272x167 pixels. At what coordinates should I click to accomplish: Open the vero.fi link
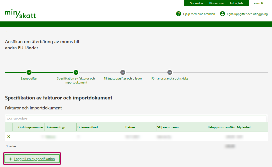pyautogui.click(x=258, y=3)
